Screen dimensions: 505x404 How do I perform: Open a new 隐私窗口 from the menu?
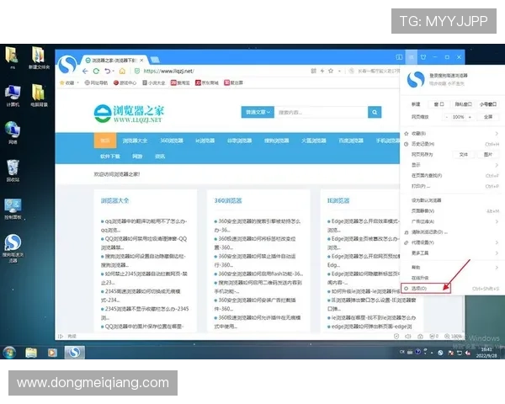(x=463, y=104)
